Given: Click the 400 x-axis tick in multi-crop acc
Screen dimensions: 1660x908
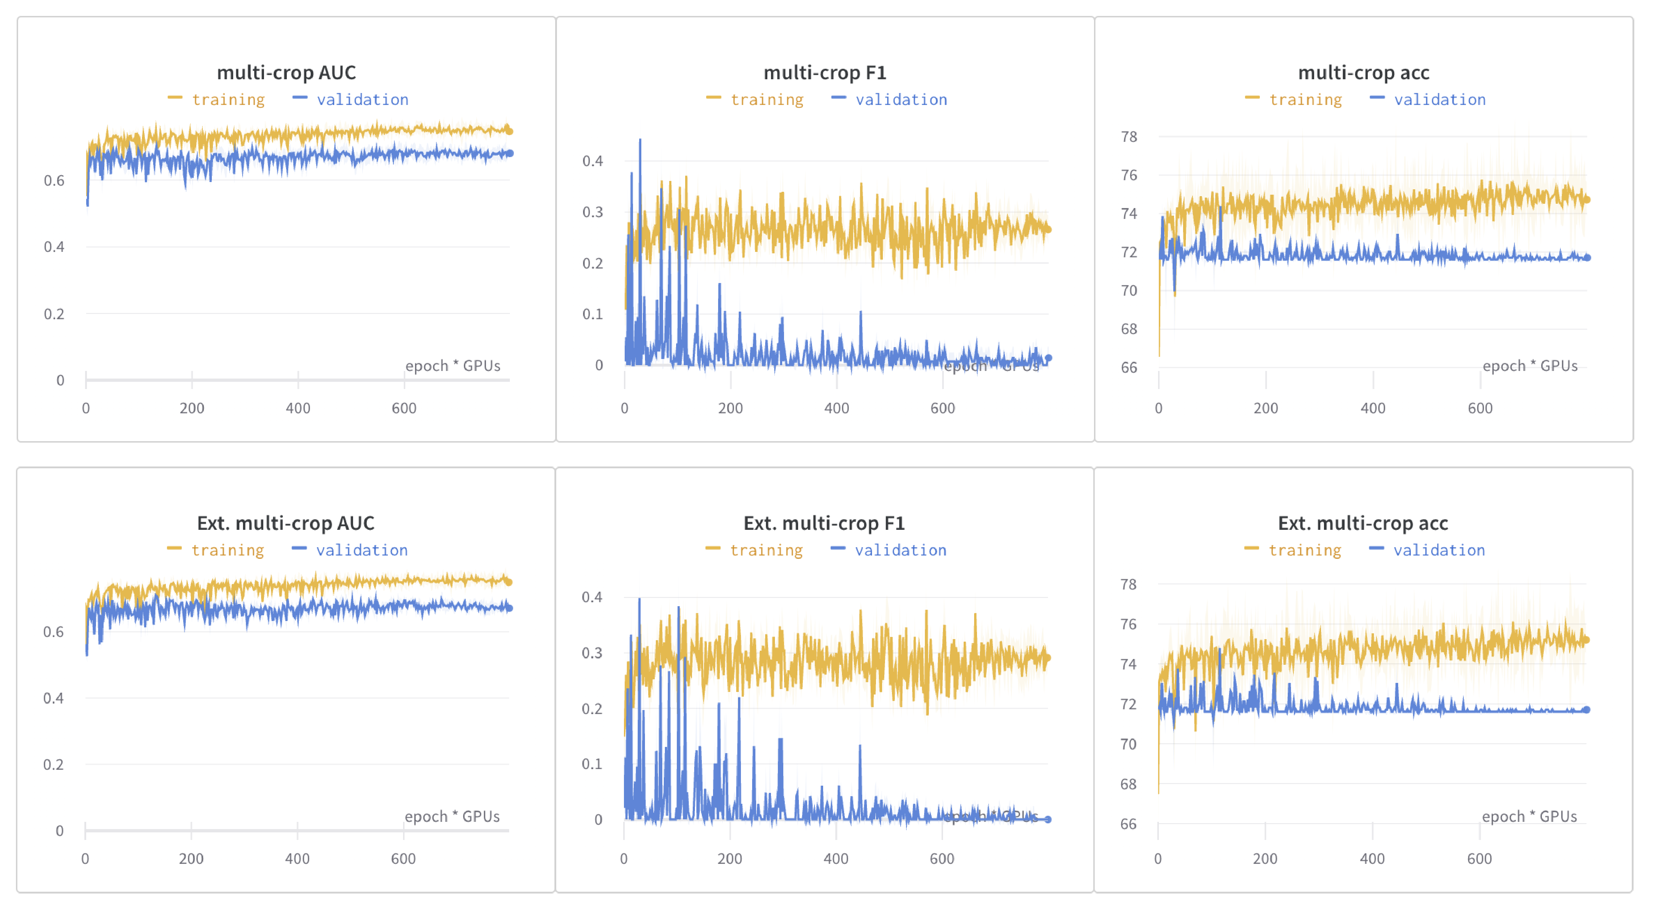Looking at the screenshot, I should 1372,407.
